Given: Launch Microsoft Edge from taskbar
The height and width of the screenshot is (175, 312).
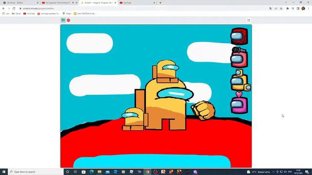Looking at the screenshot, I should pyautogui.click(x=92, y=172).
